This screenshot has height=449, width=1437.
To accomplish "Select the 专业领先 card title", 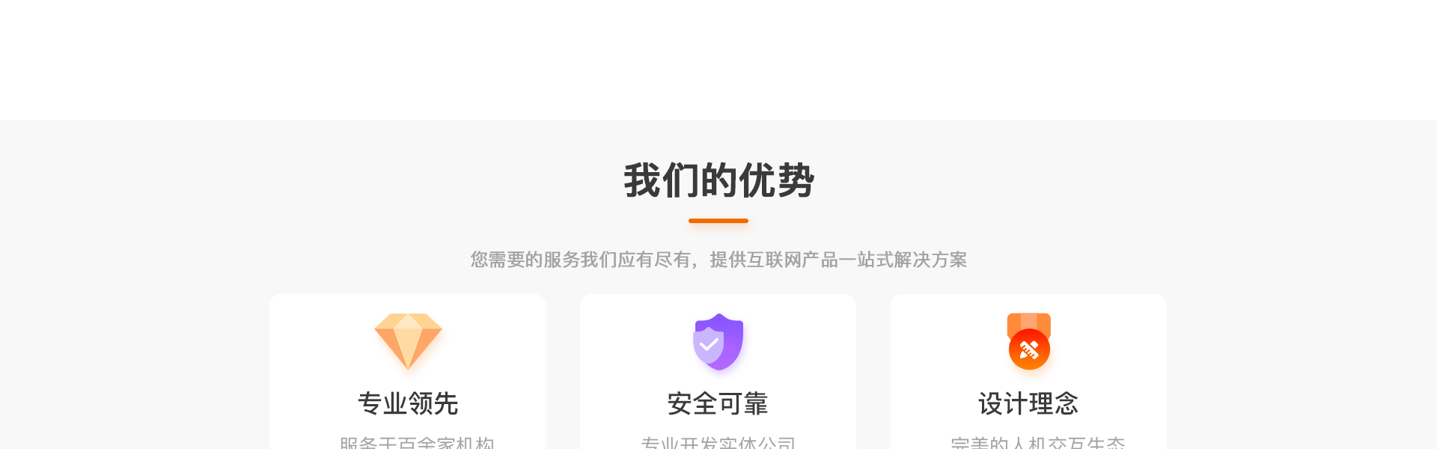I will coord(408,403).
